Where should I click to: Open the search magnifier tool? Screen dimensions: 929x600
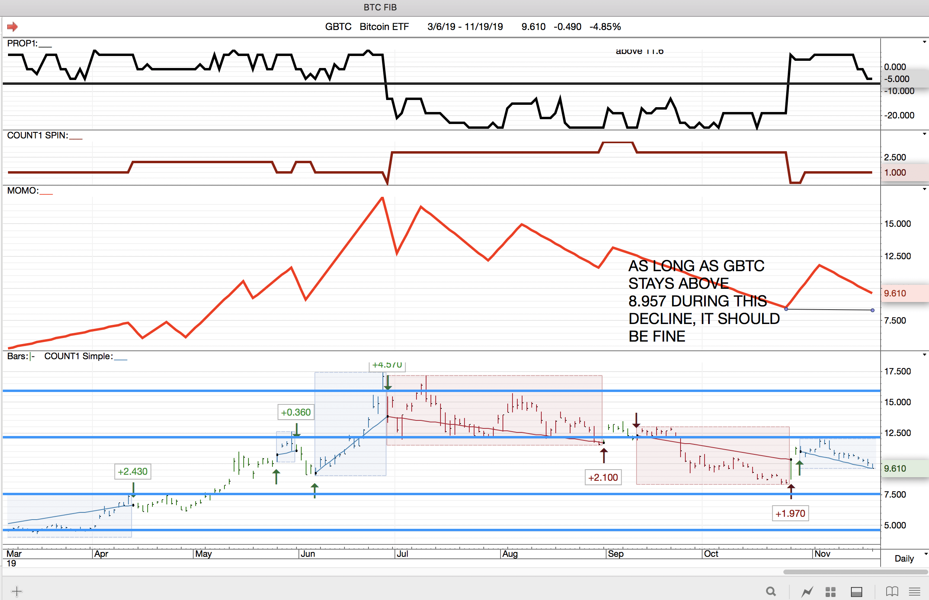point(771,591)
